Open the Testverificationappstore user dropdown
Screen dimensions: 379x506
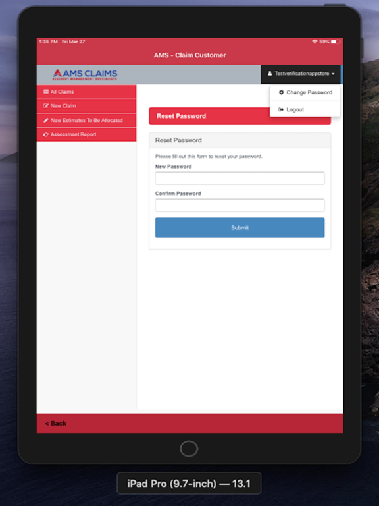(300, 74)
